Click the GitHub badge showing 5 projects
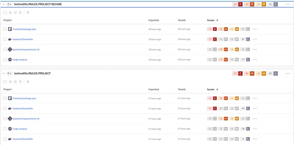Screen dimensions: 294x145 point(10,74)
